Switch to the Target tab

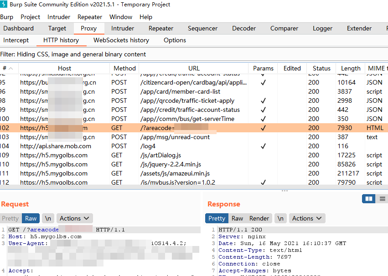(x=57, y=28)
